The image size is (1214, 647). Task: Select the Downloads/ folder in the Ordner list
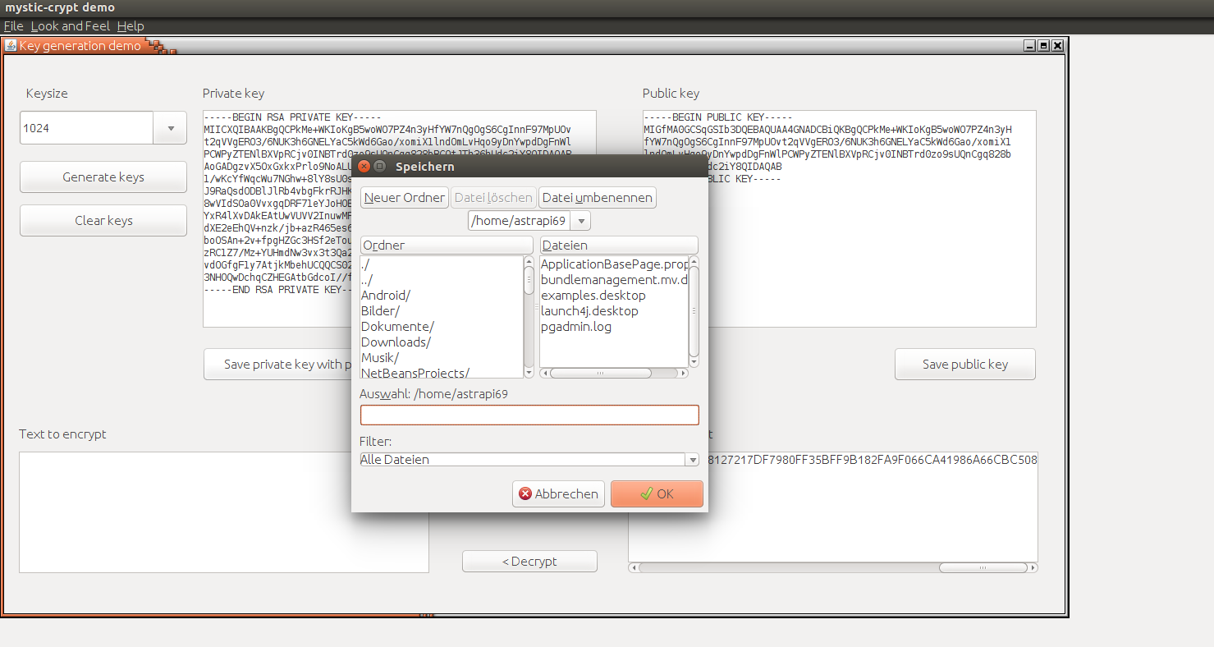pos(396,342)
